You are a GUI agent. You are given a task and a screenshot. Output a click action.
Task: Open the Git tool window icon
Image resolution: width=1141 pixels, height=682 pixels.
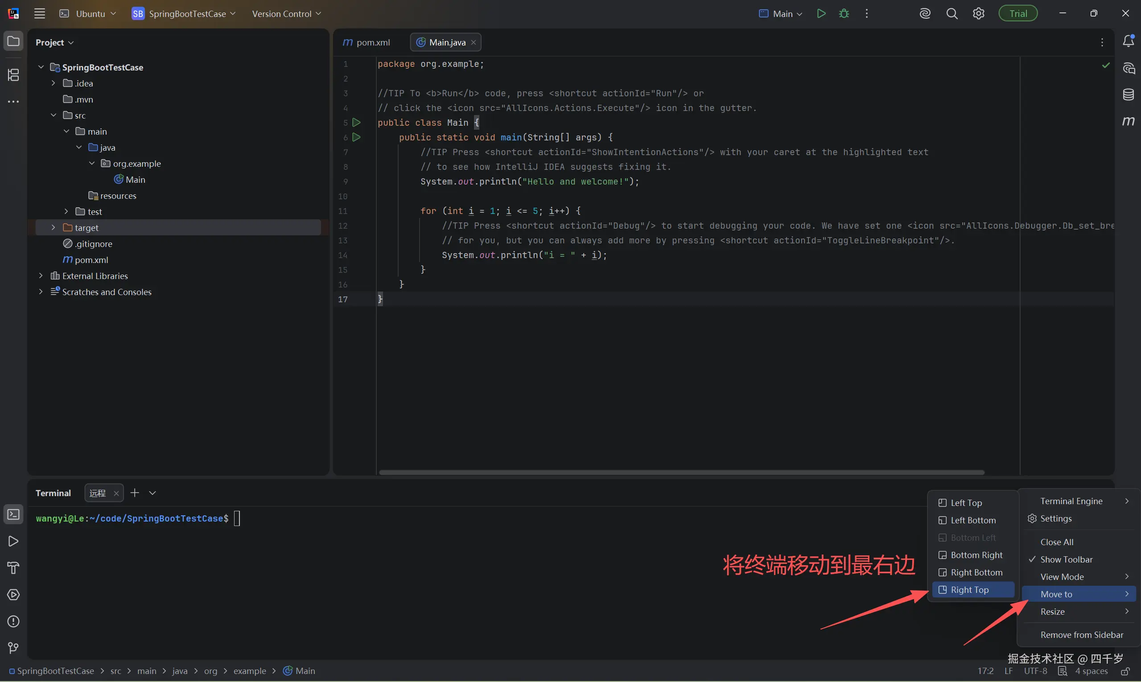[13, 648]
